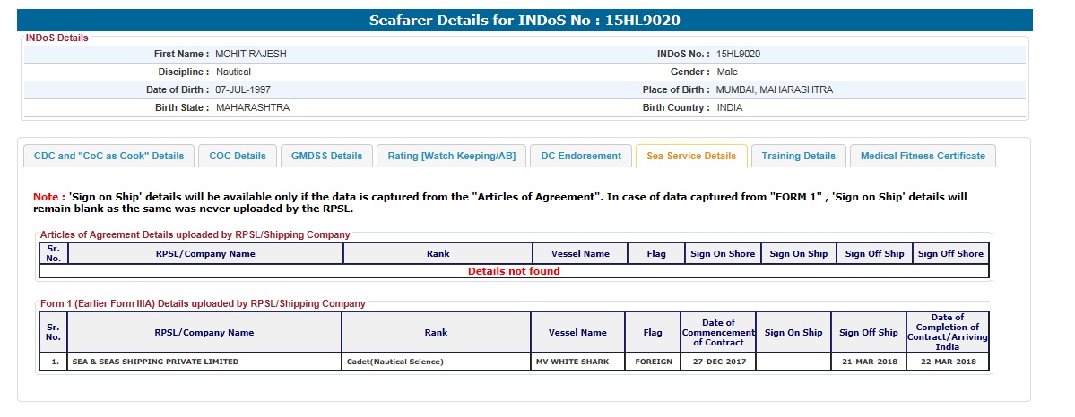Click the Date of Birth value 07-JUL-1997

tap(245, 90)
